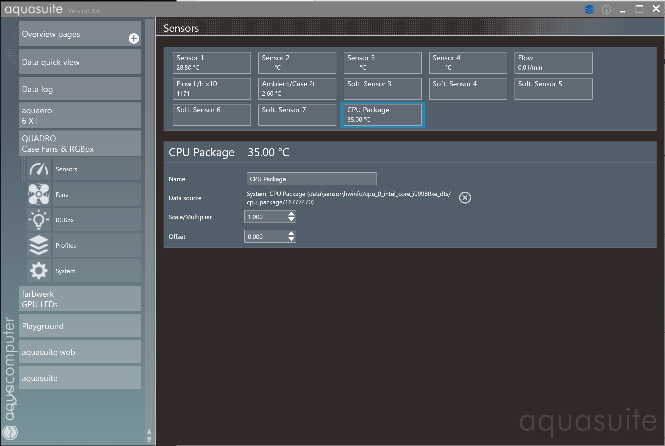Image resolution: width=665 pixels, height=446 pixels.
Task: Click blue layers icon in title bar
Action: [589, 9]
